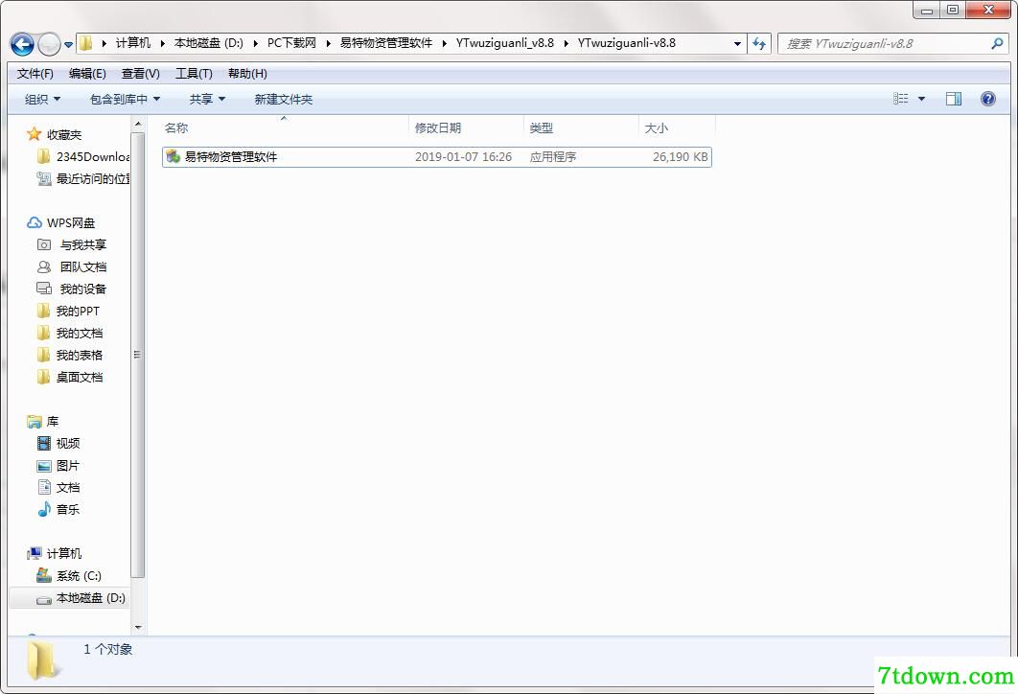Go back with the Back arrow button
Image resolution: width=1018 pixels, height=694 pixels.
[22, 44]
